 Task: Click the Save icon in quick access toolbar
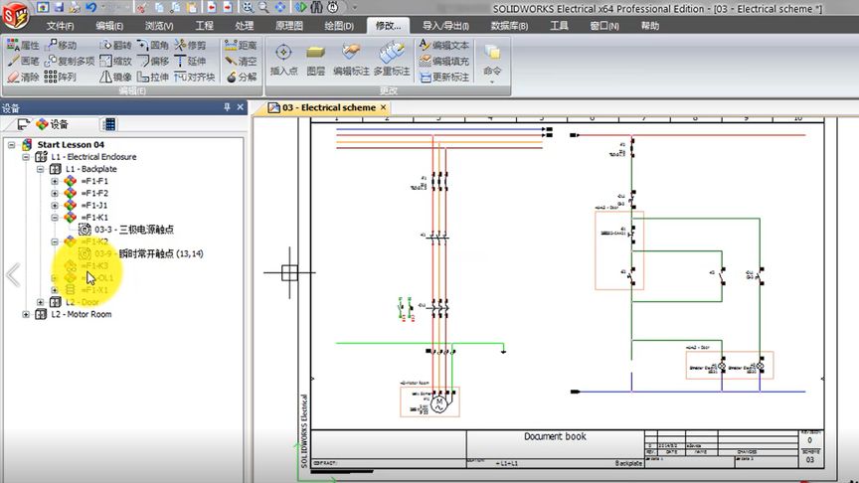(x=59, y=7)
